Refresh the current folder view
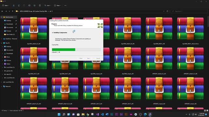Image resolution: width=209 pixels, height=117 pixels. (168, 11)
